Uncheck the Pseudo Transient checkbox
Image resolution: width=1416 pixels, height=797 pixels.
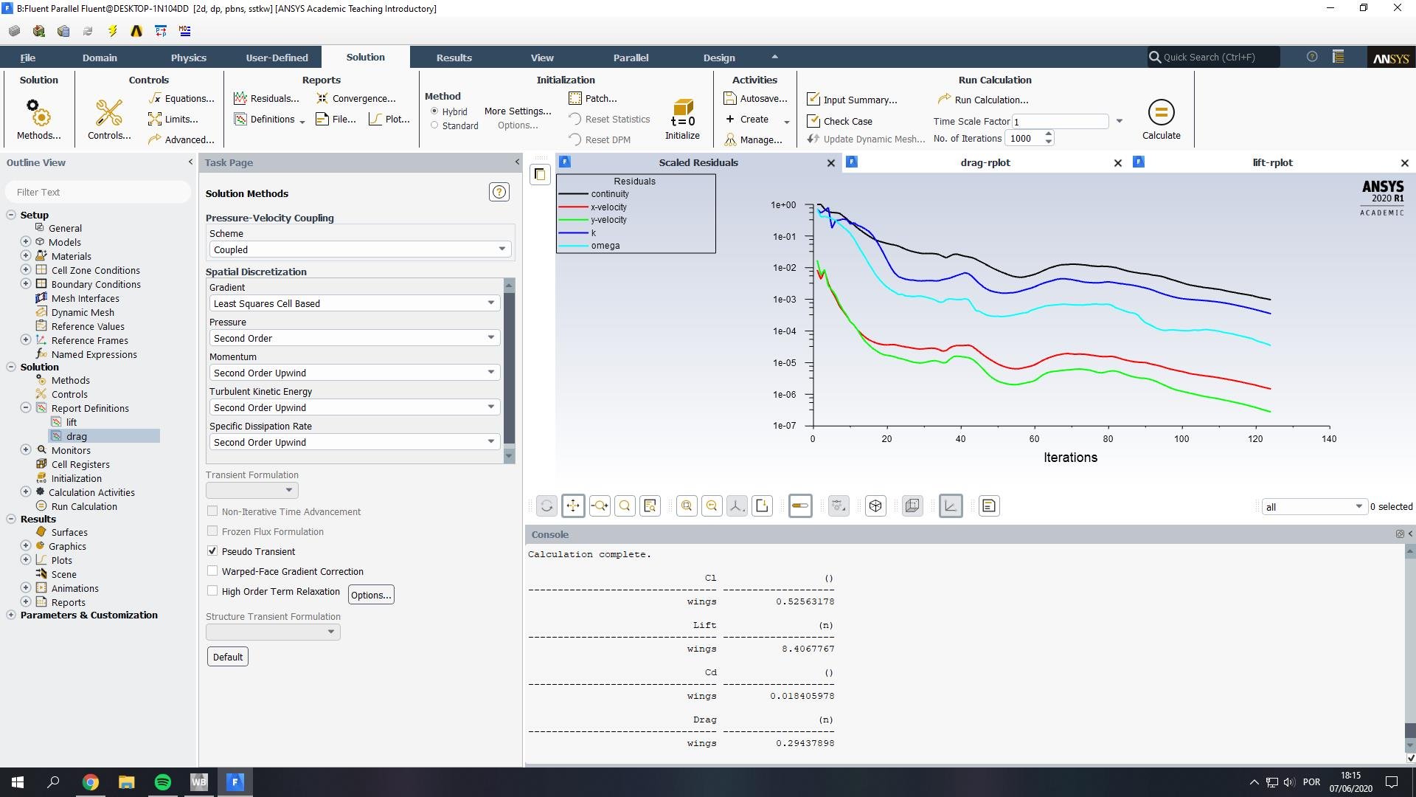(212, 551)
